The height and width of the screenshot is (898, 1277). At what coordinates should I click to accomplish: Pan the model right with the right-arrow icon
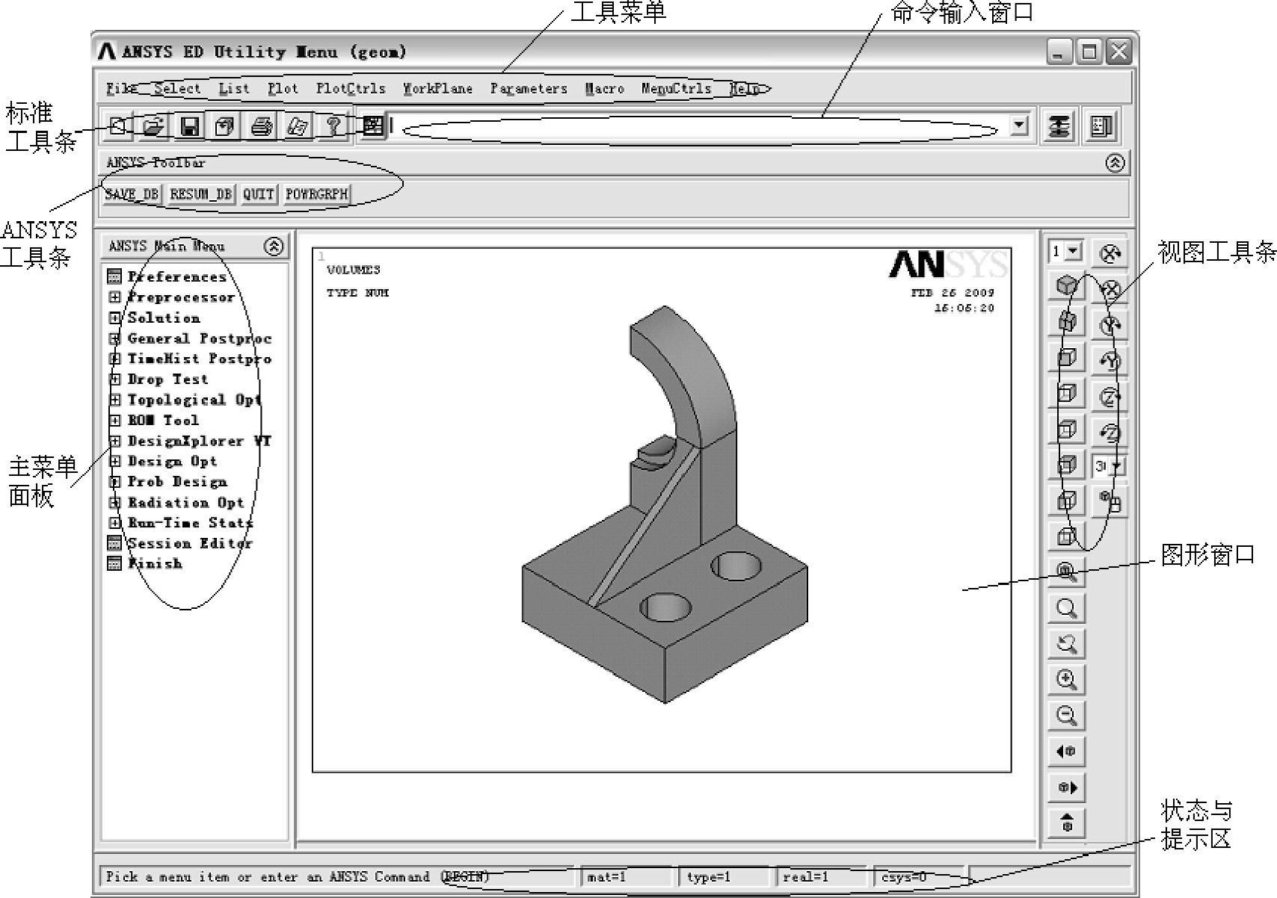1067,787
